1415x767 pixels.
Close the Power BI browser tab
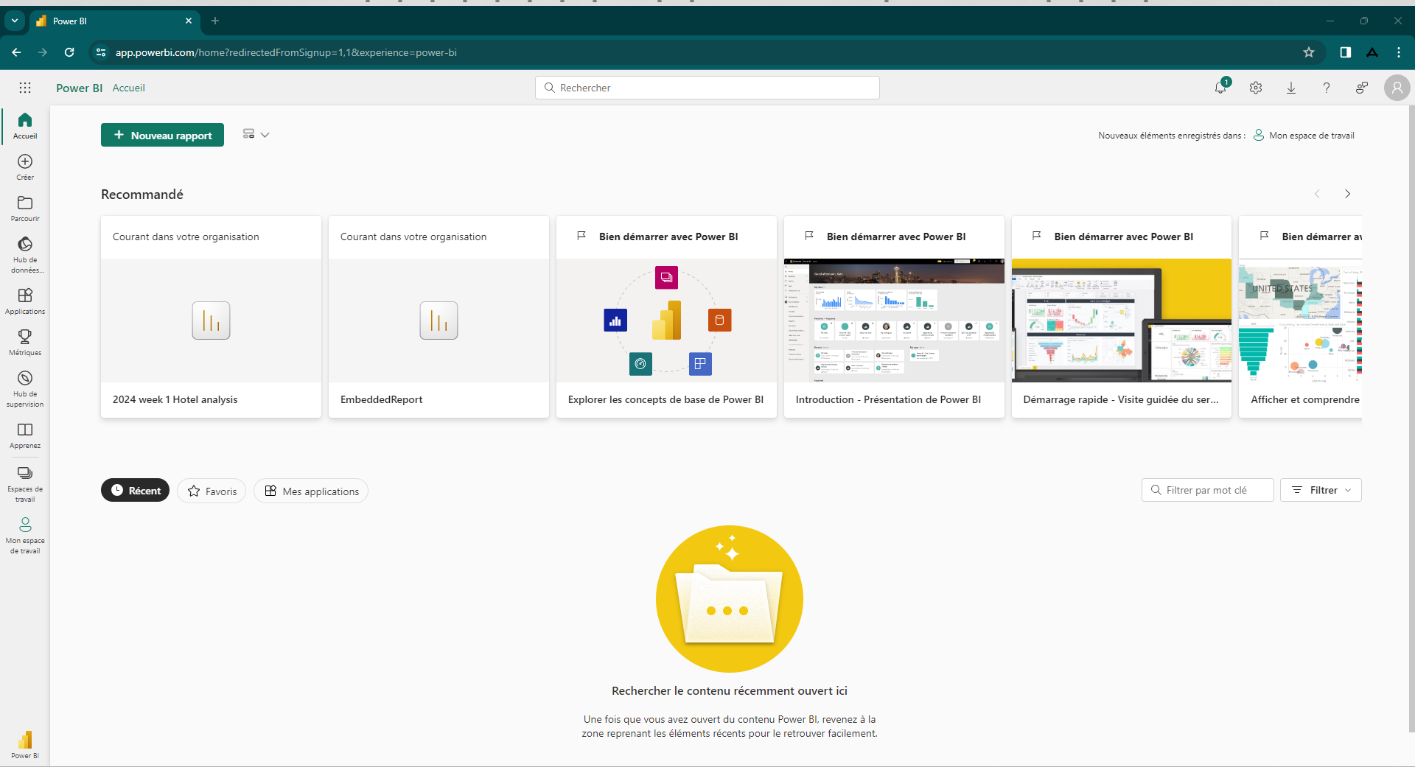(189, 21)
